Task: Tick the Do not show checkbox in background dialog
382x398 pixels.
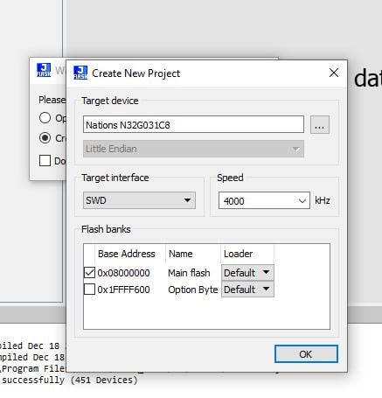Action: [x=45, y=160]
